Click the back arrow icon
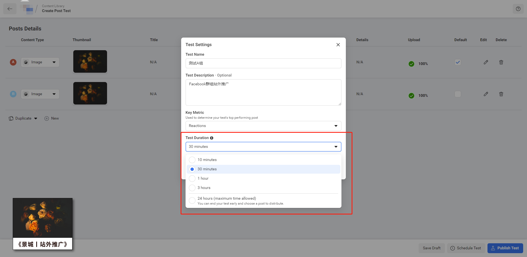This screenshot has height=257, width=527. (10, 9)
